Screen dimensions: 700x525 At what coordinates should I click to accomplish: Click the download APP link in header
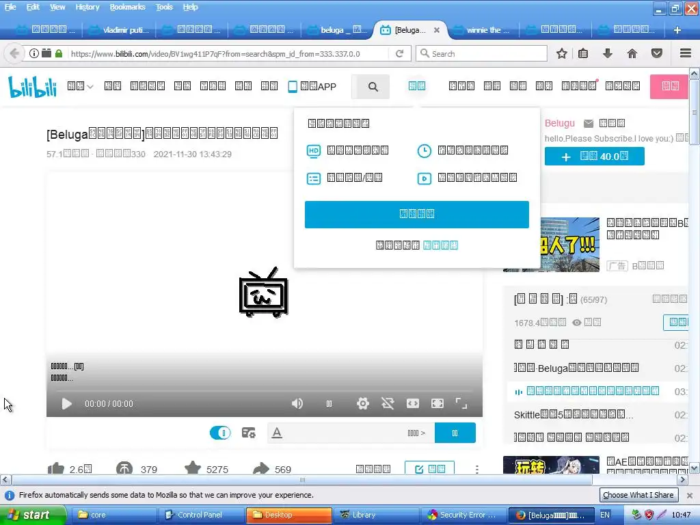312,87
